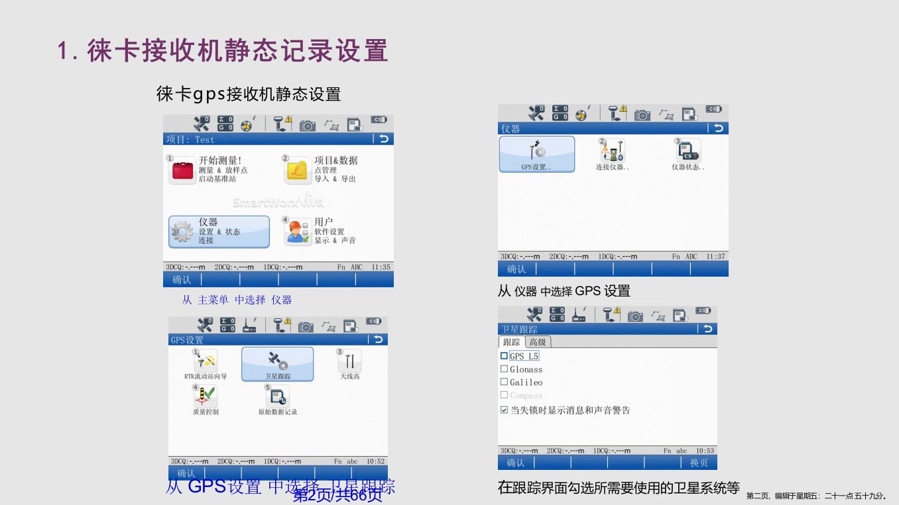Click the back arrow on 卫星跟踪 title bar
This screenshot has width=899, height=505.
click(x=707, y=329)
